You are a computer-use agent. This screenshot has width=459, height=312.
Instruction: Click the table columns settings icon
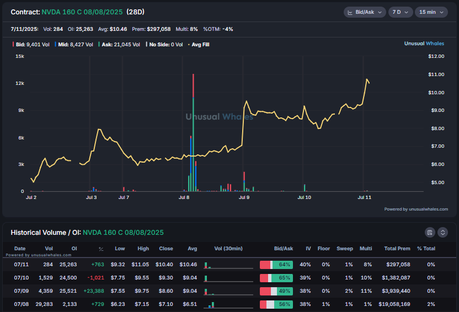coord(430,233)
